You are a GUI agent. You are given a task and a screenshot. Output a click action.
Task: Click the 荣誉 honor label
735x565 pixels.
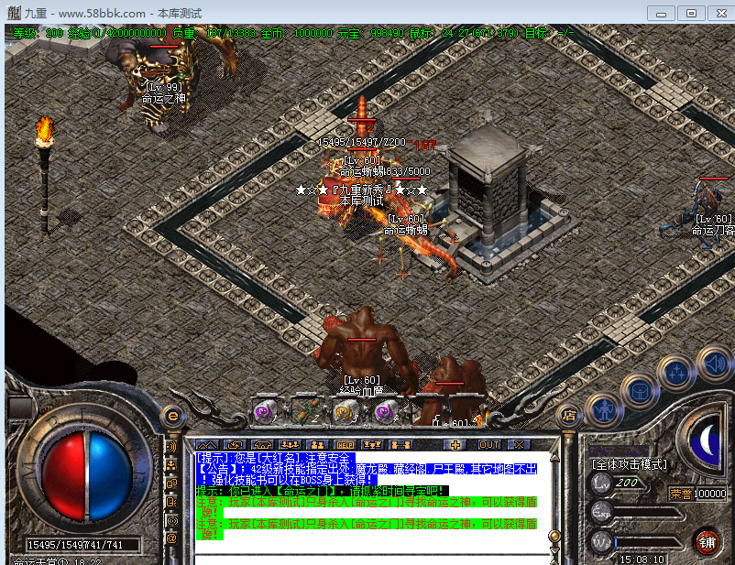[x=681, y=494]
